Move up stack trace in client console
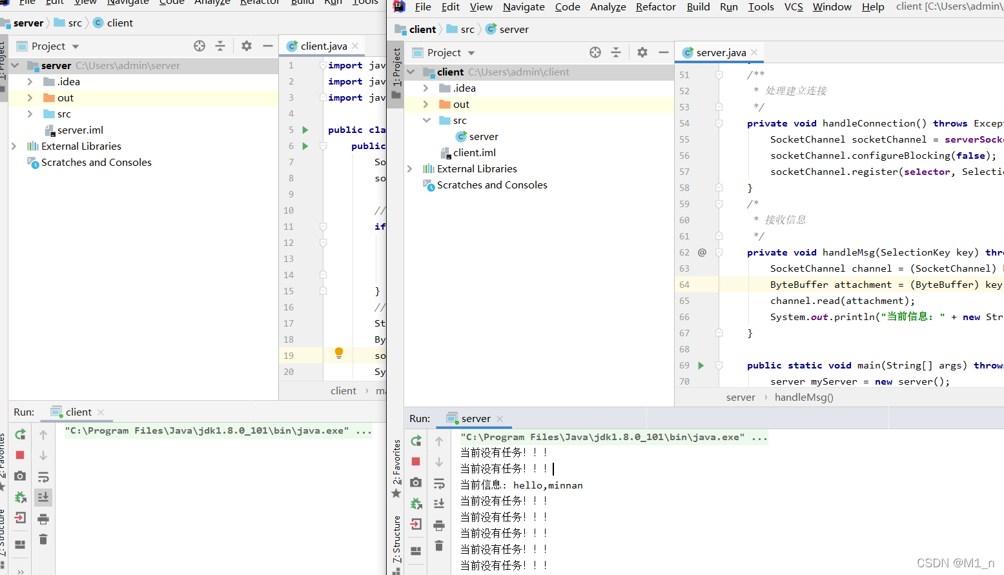The width and height of the screenshot is (1004, 575). (x=43, y=435)
